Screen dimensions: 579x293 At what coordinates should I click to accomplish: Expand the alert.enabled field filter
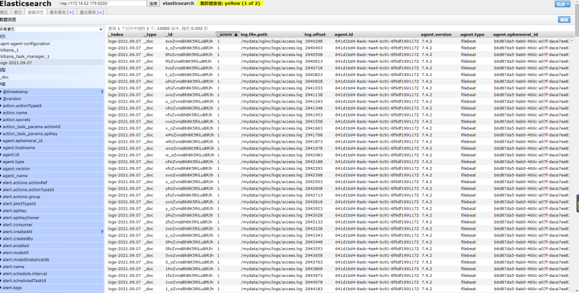pos(52,246)
